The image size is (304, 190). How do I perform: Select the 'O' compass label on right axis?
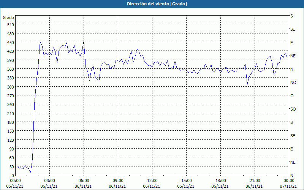pyautogui.click(x=292, y=96)
